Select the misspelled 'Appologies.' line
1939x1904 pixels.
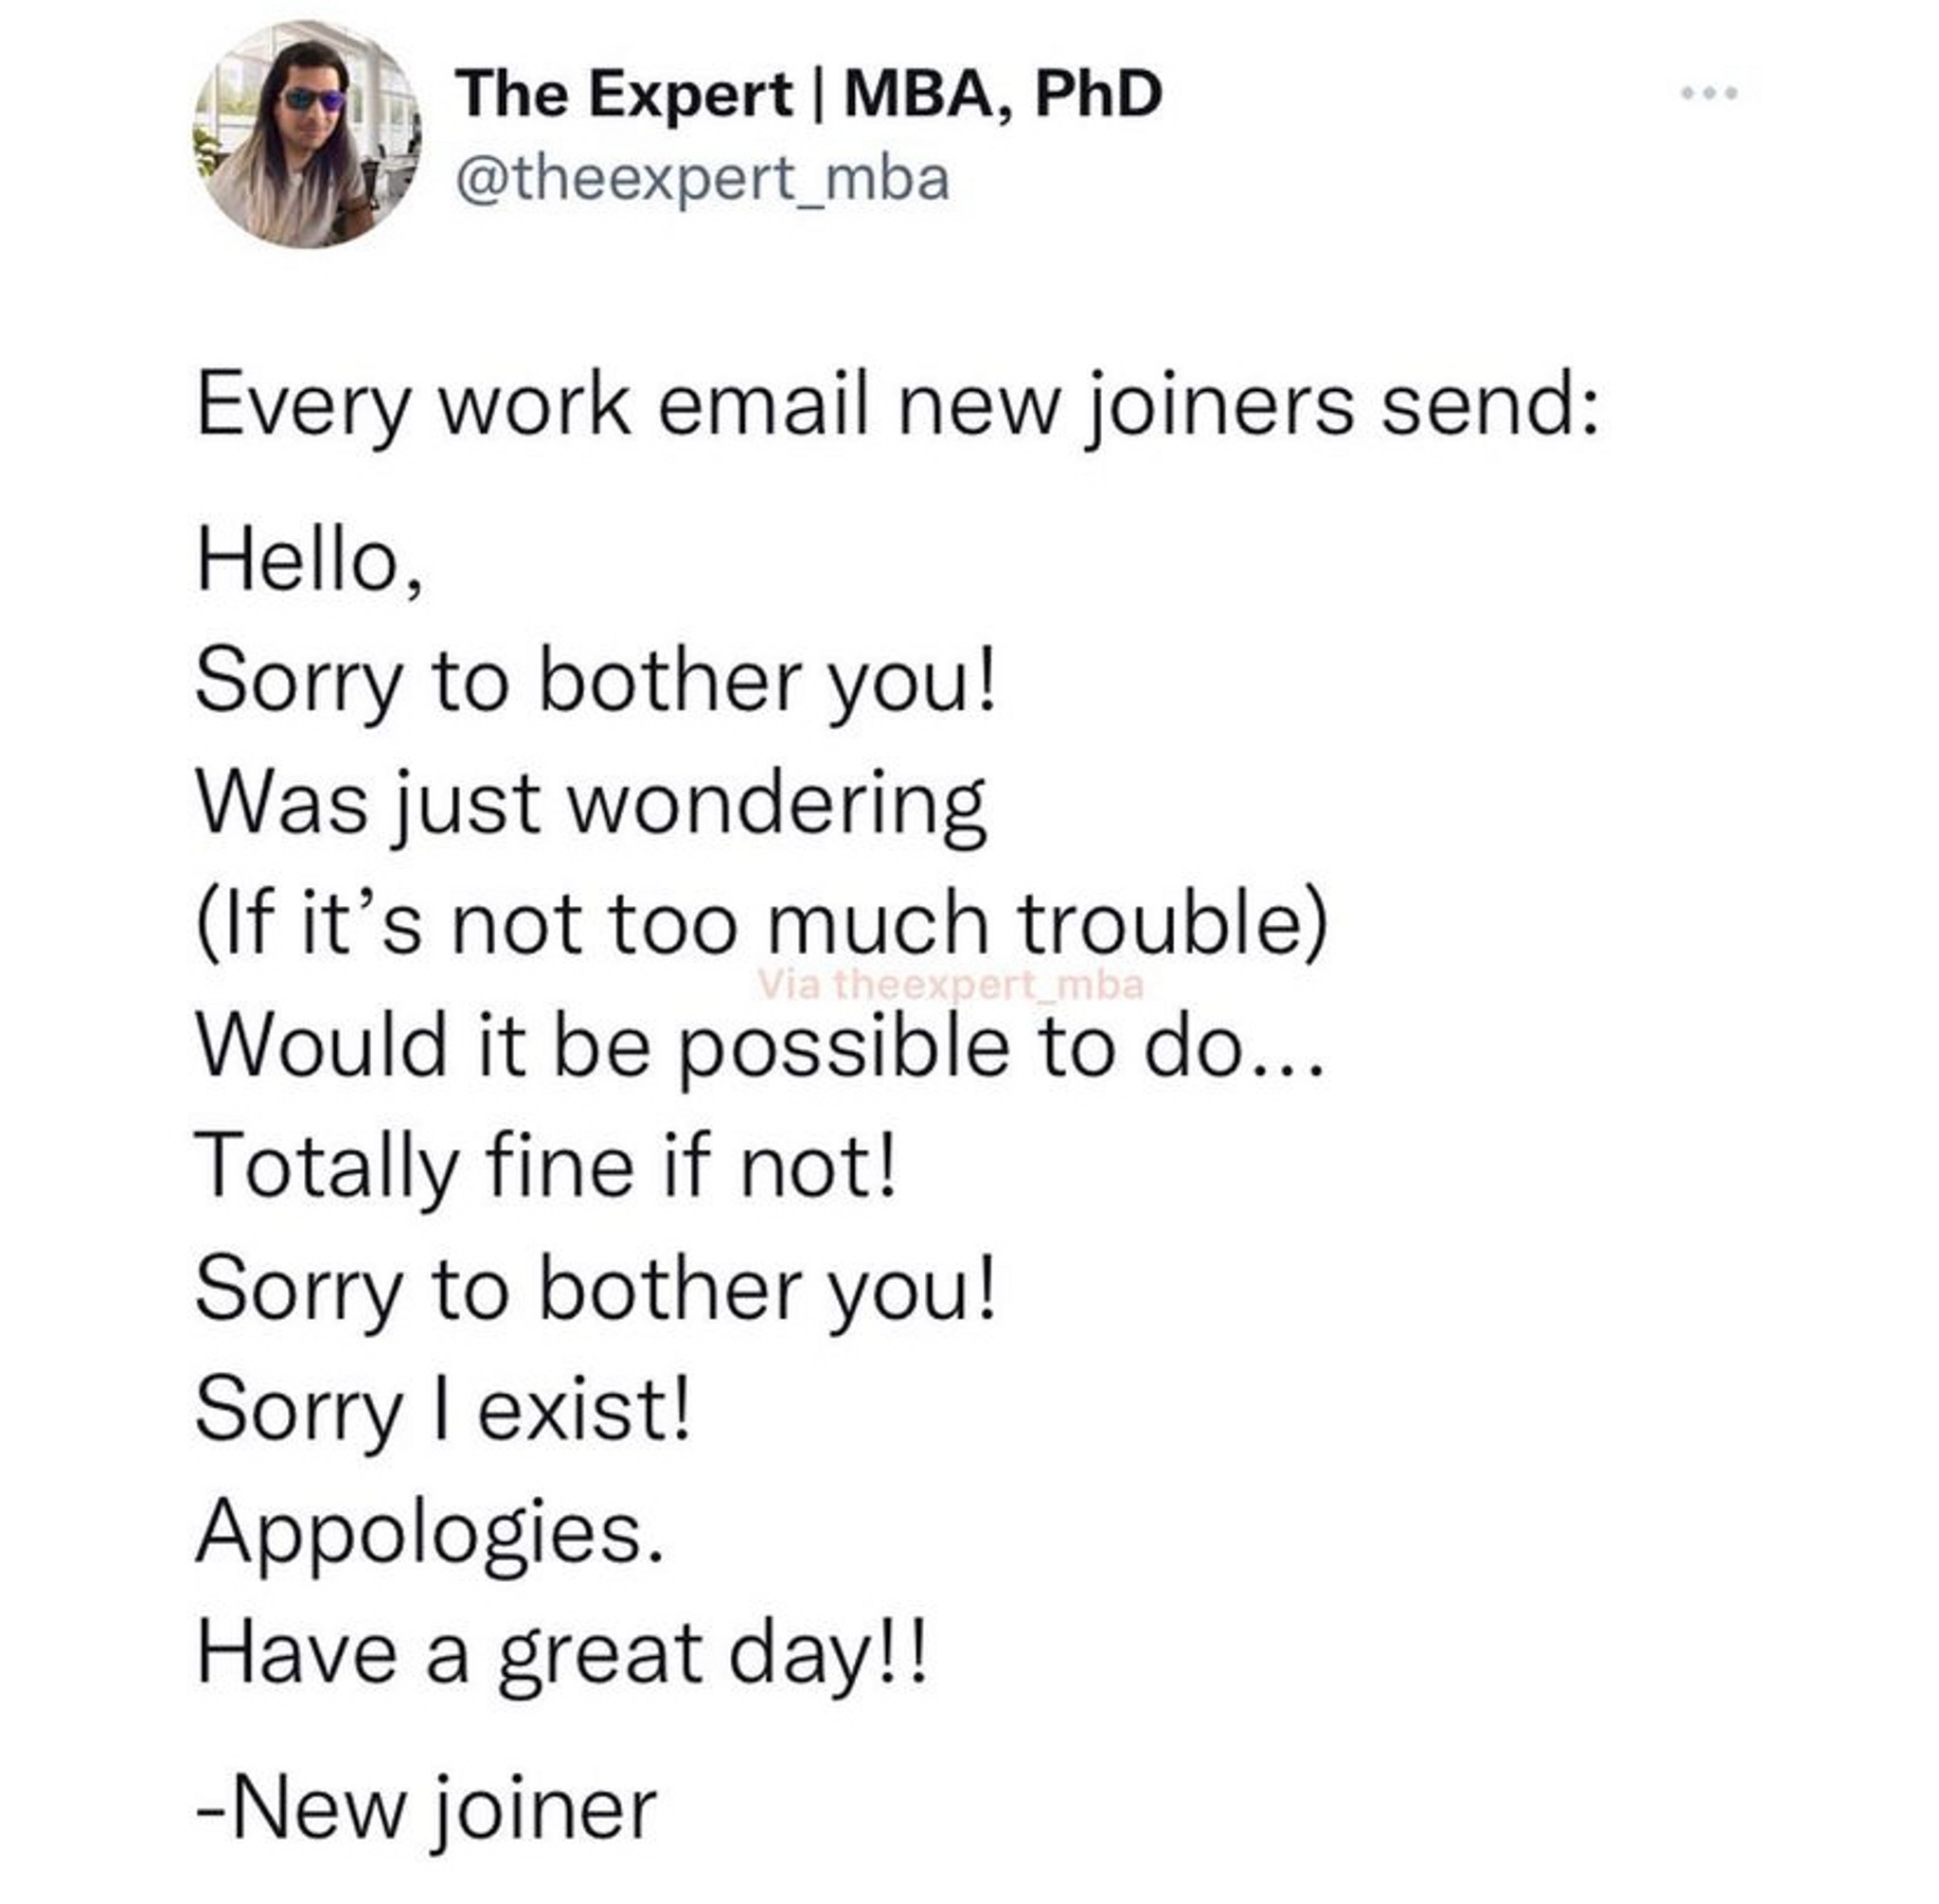tap(430, 1532)
